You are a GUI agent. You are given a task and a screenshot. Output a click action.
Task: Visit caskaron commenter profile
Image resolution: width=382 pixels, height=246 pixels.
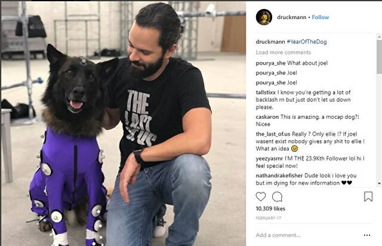(x=267, y=117)
